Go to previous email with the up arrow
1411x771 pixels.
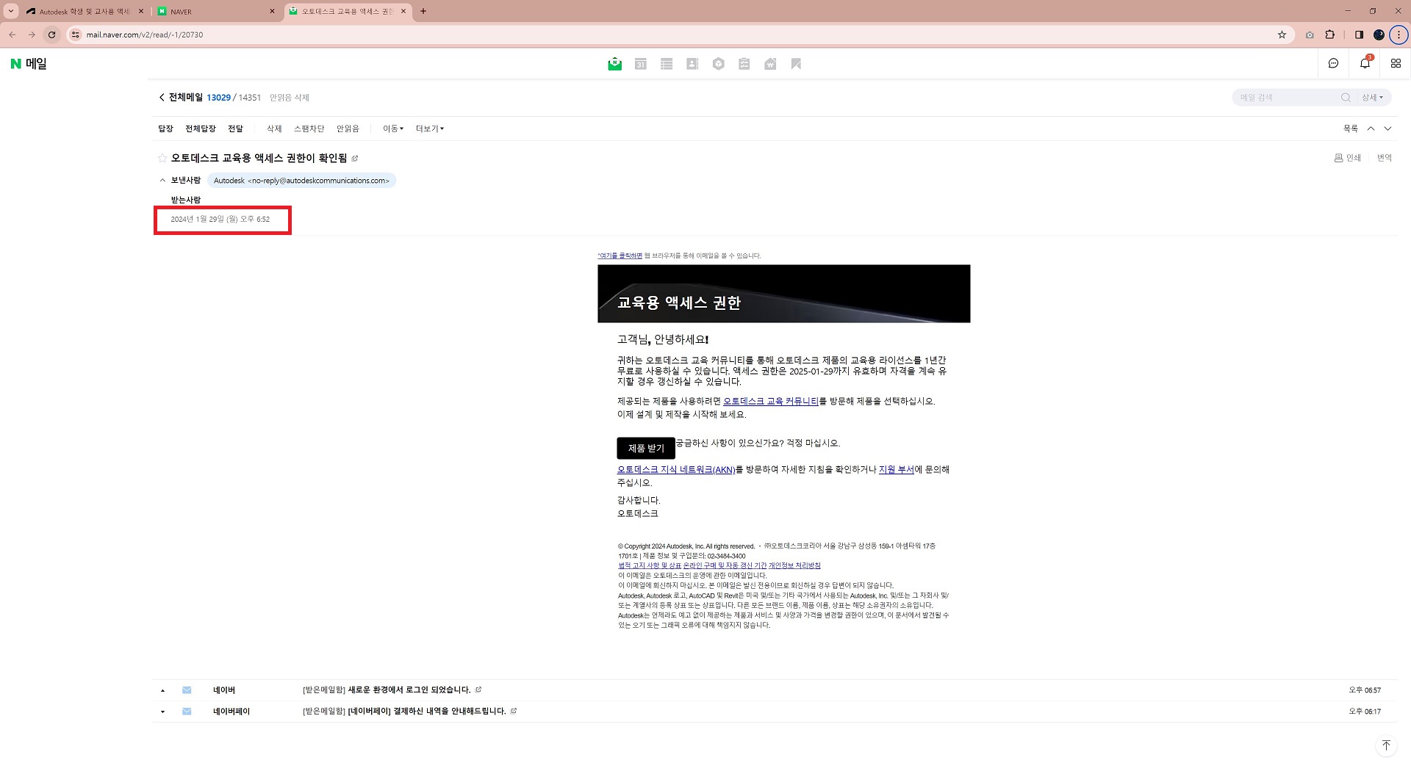[x=1371, y=128]
